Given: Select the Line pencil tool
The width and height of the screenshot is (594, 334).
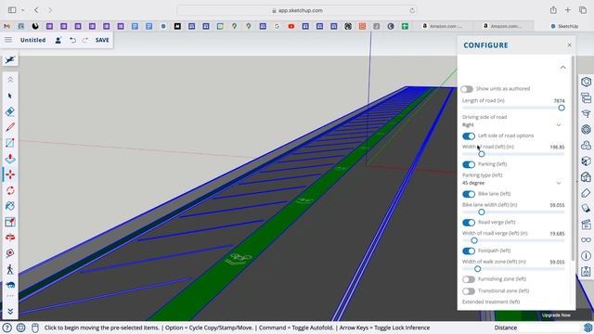Looking at the screenshot, I should (x=10, y=127).
